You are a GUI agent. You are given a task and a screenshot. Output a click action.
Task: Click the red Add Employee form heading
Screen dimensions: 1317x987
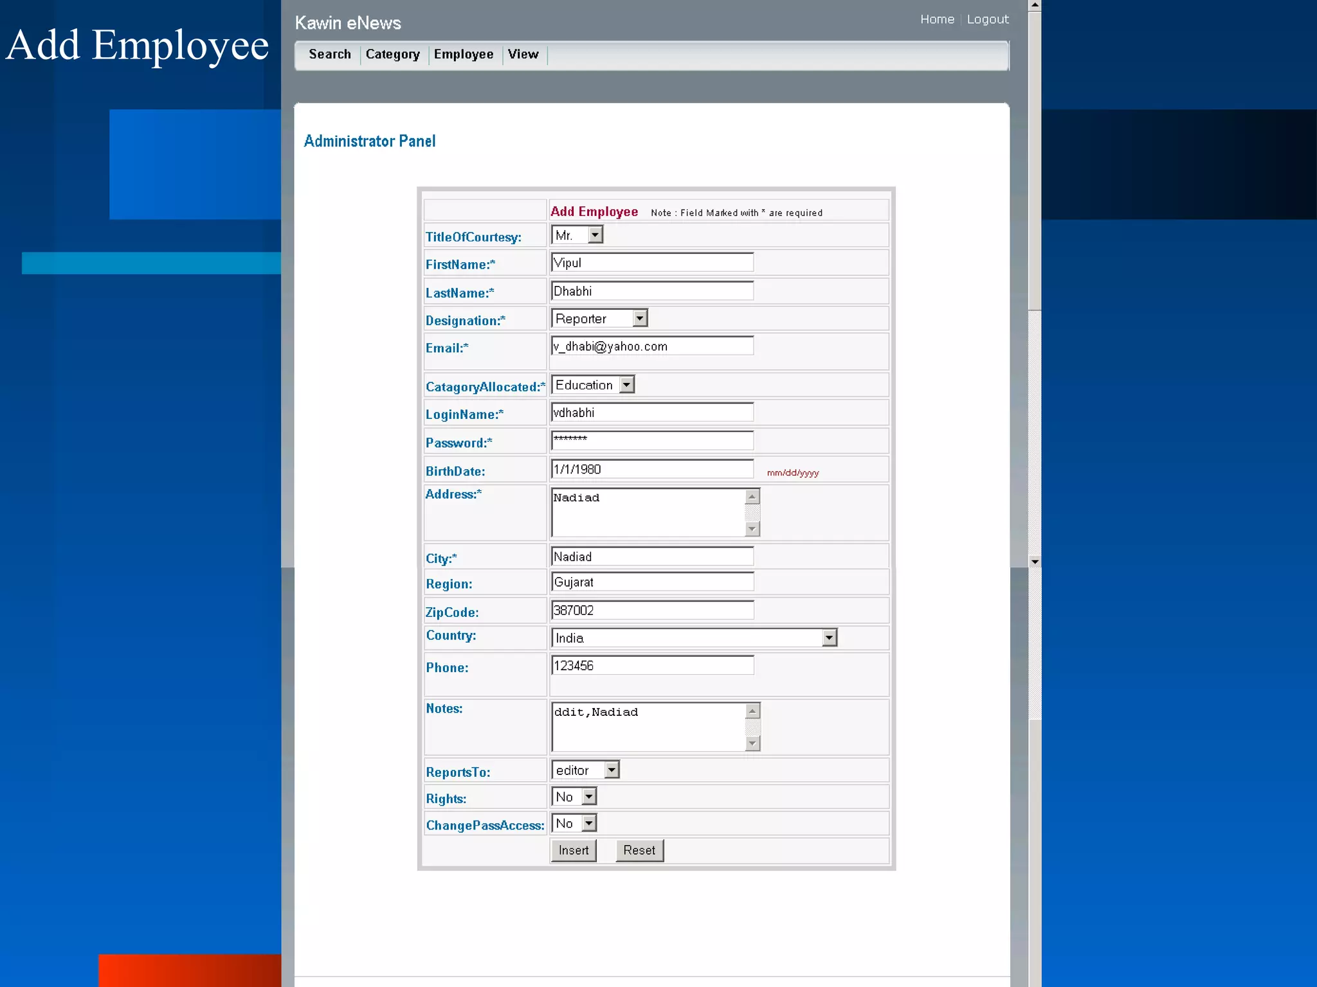coord(594,211)
